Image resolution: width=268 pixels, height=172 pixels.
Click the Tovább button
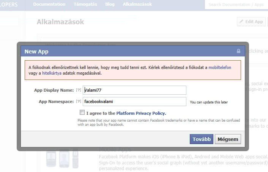pyautogui.click(x=201, y=139)
